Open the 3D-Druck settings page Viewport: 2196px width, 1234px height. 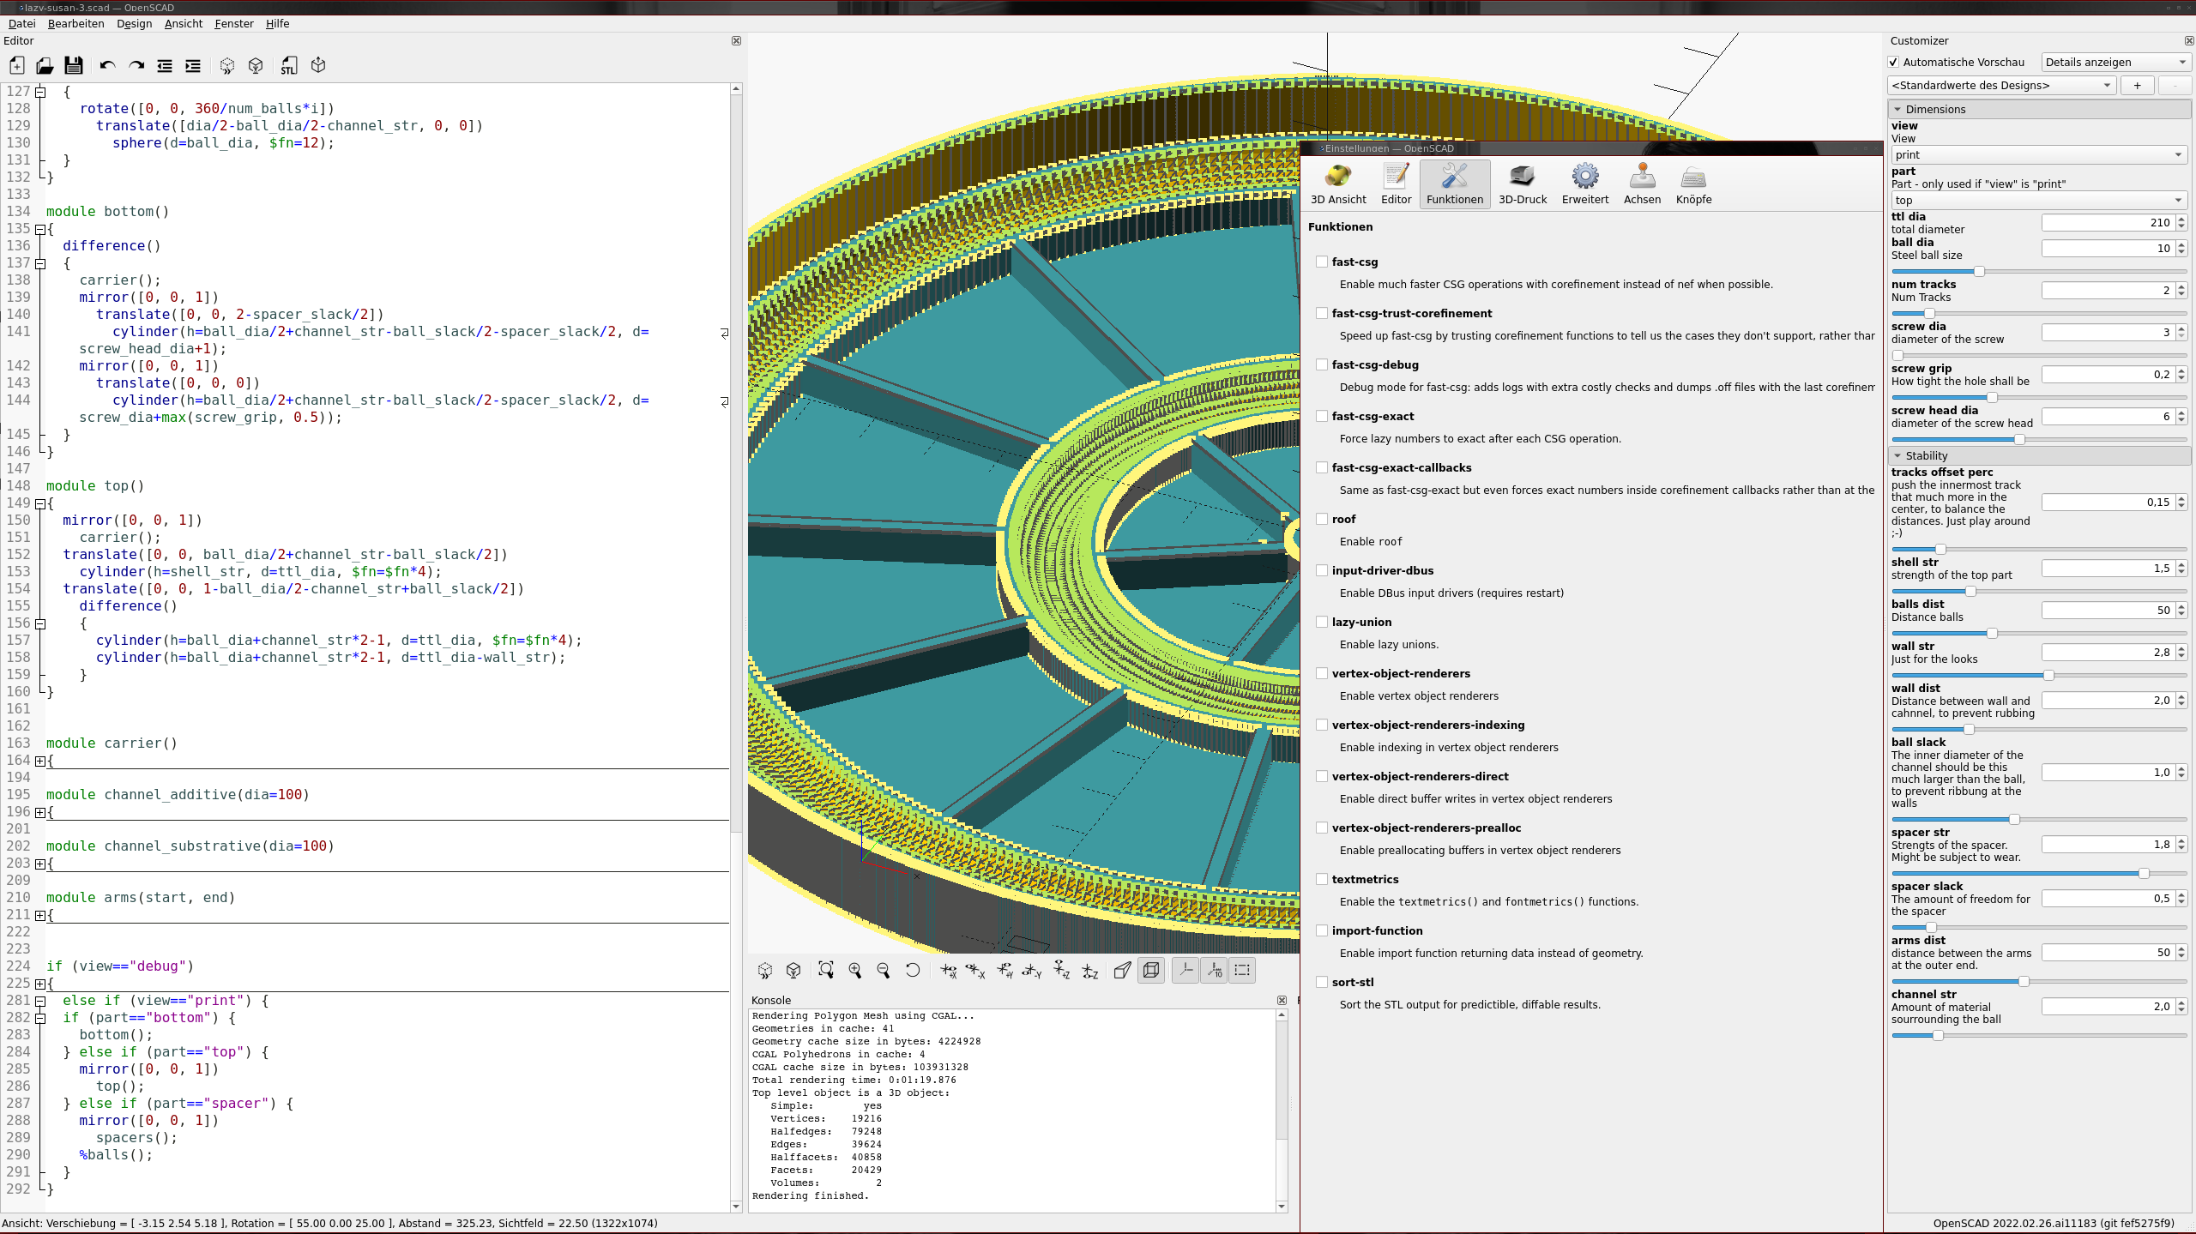(x=1523, y=183)
